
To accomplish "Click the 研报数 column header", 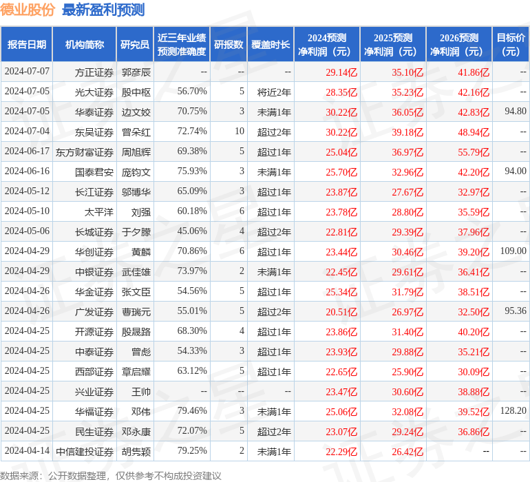I will [x=229, y=45].
